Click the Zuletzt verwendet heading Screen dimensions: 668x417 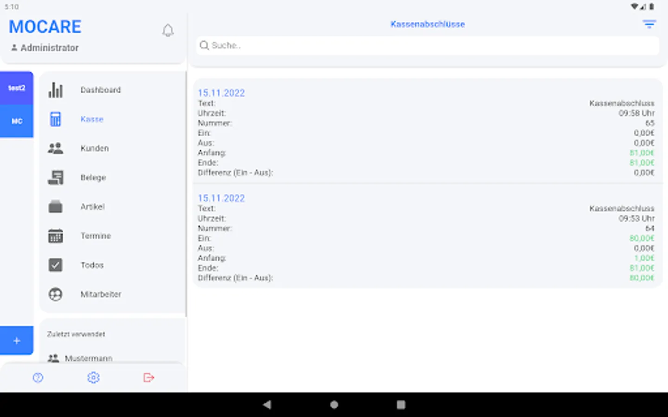[x=76, y=334]
